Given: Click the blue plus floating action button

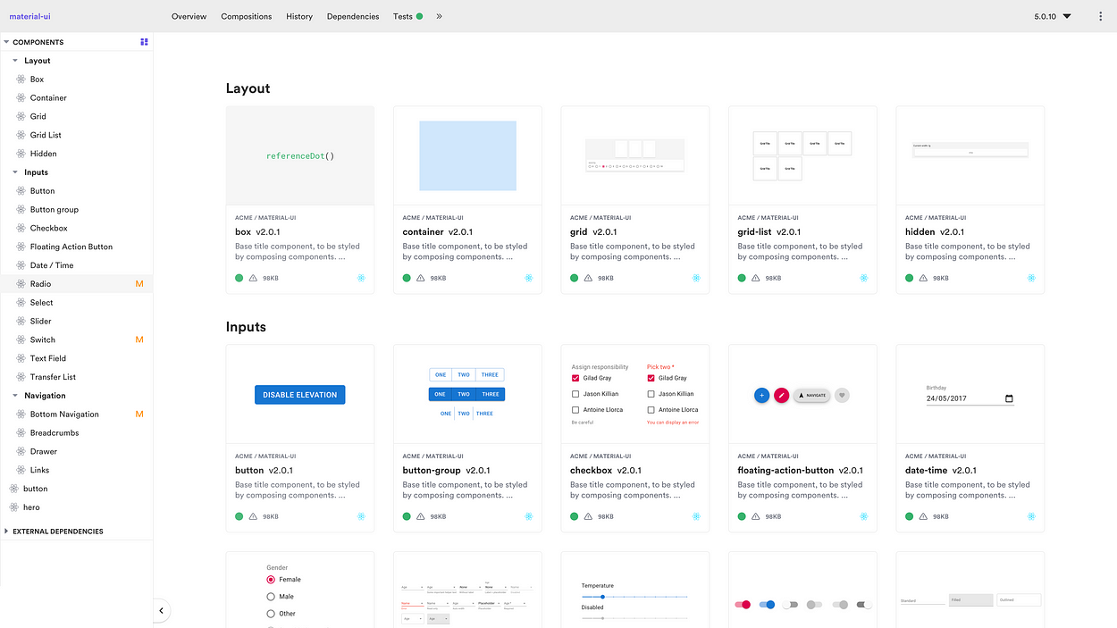Looking at the screenshot, I should (761, 395).
